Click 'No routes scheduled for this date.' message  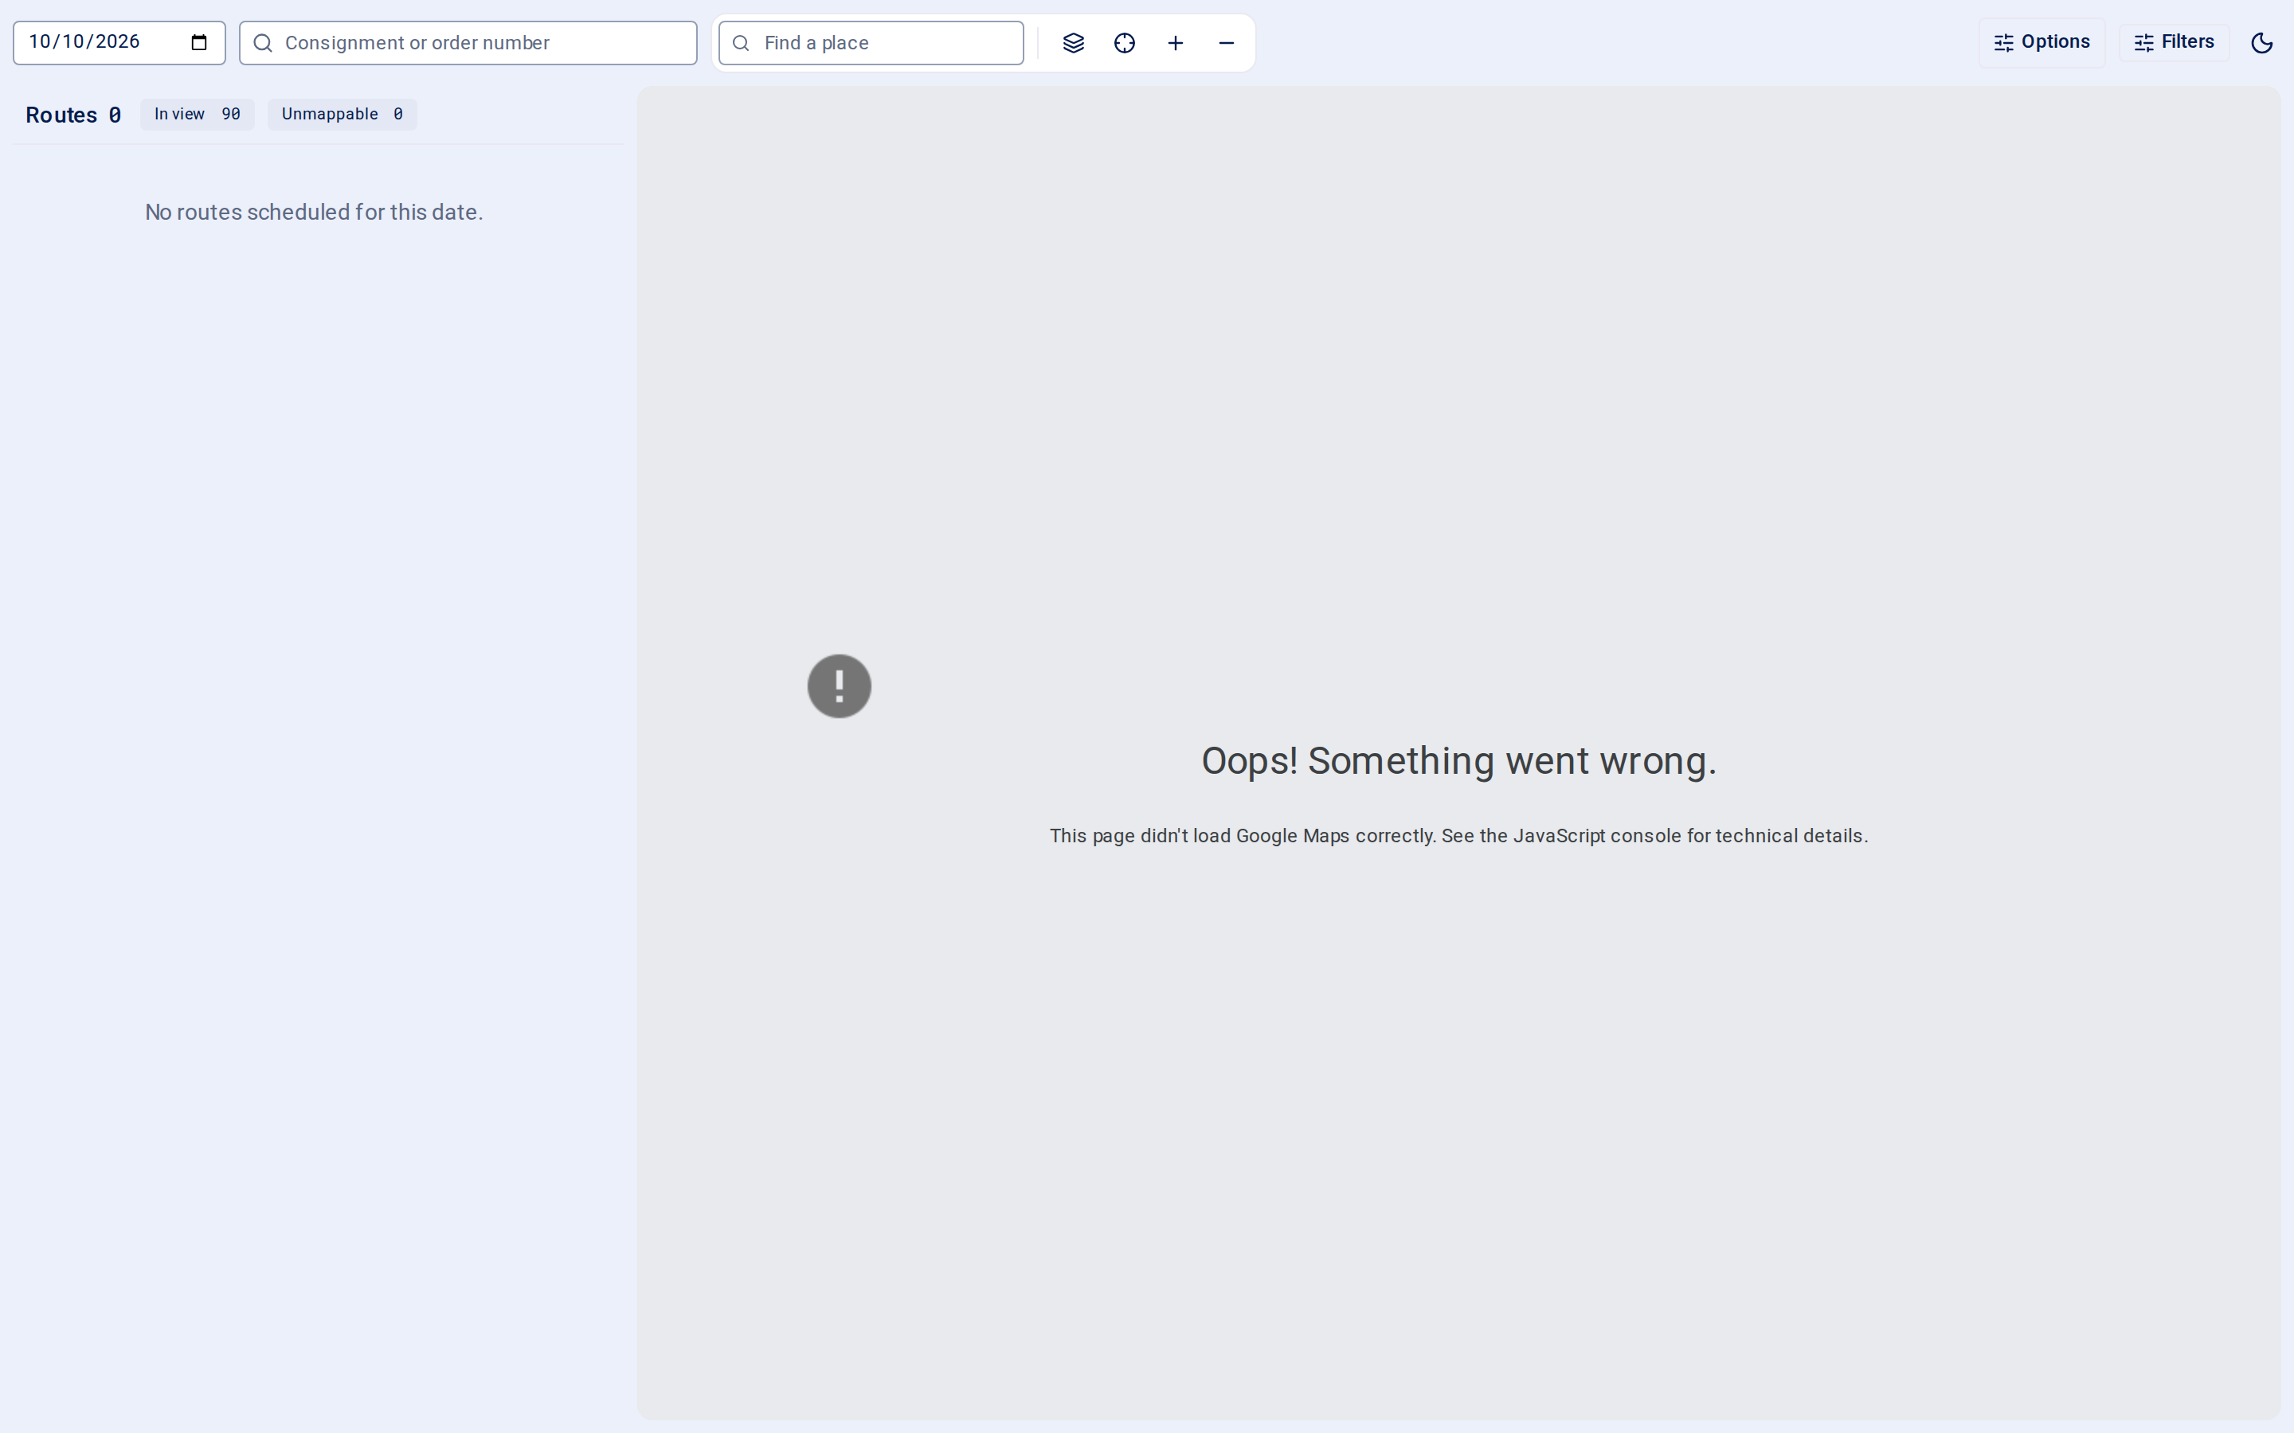coord(314,213)
